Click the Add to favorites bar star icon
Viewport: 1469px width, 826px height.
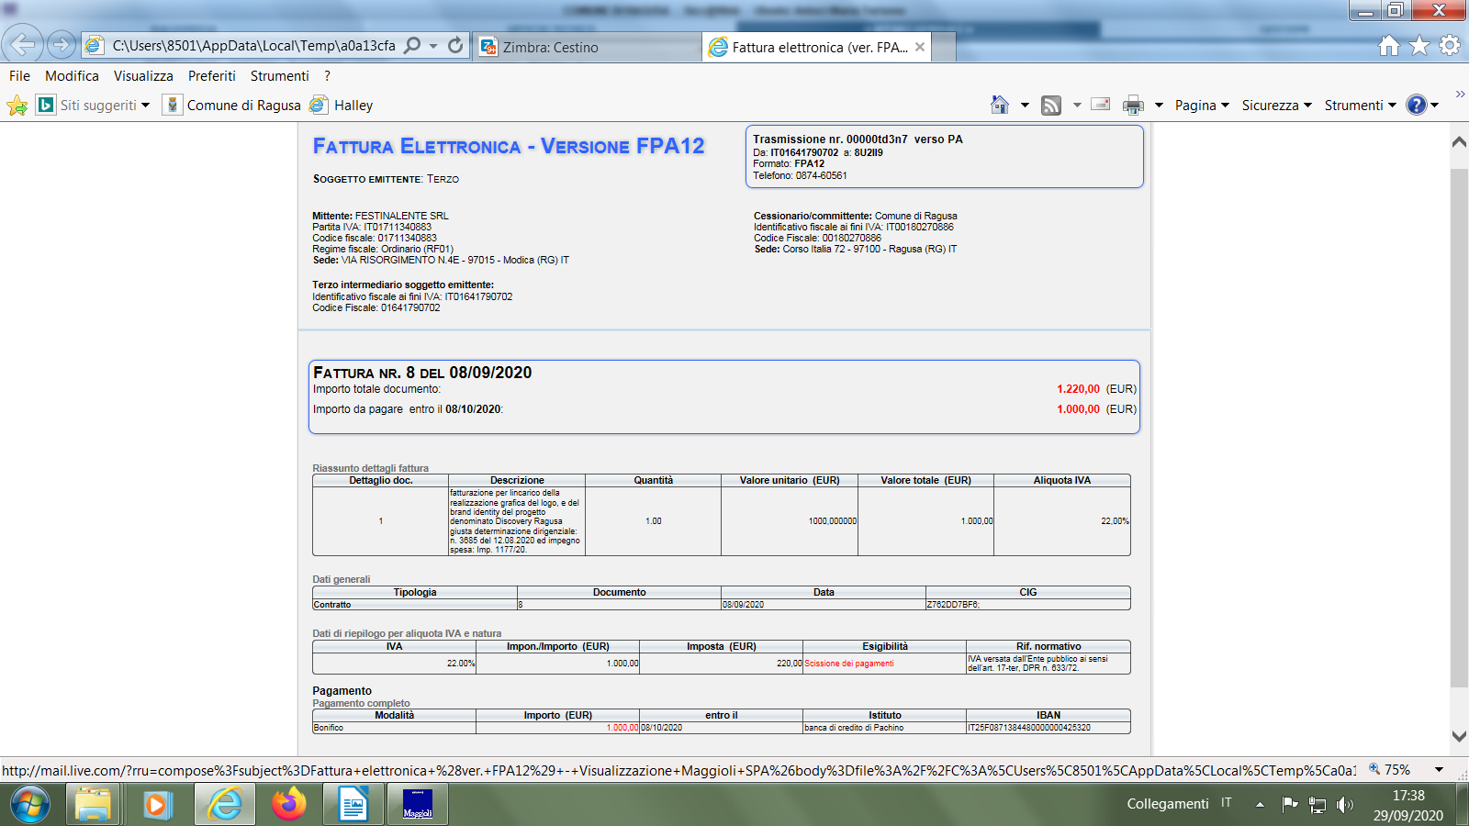(17, 106)
